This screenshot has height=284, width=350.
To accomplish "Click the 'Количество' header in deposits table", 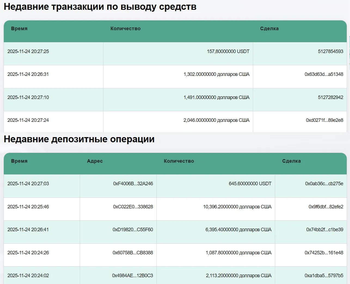I will point(179,161).
